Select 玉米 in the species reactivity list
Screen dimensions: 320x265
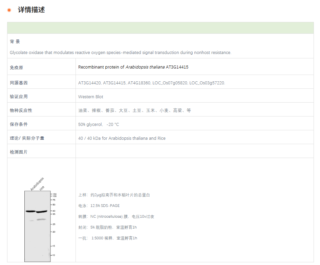[x=149, y=110]
